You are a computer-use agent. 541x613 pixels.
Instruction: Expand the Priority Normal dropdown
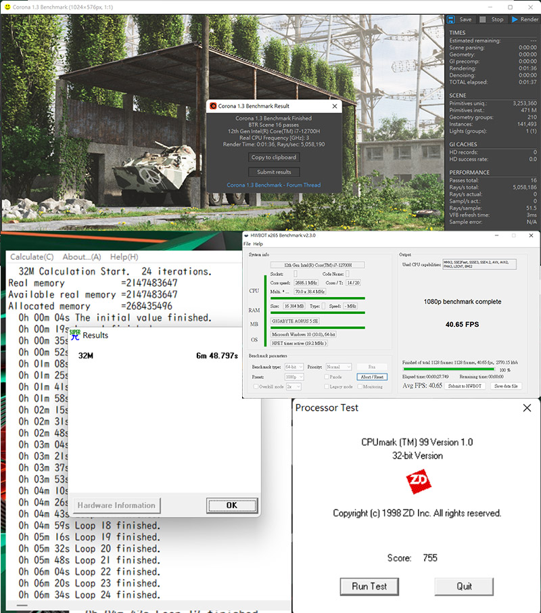coord(339,367)
